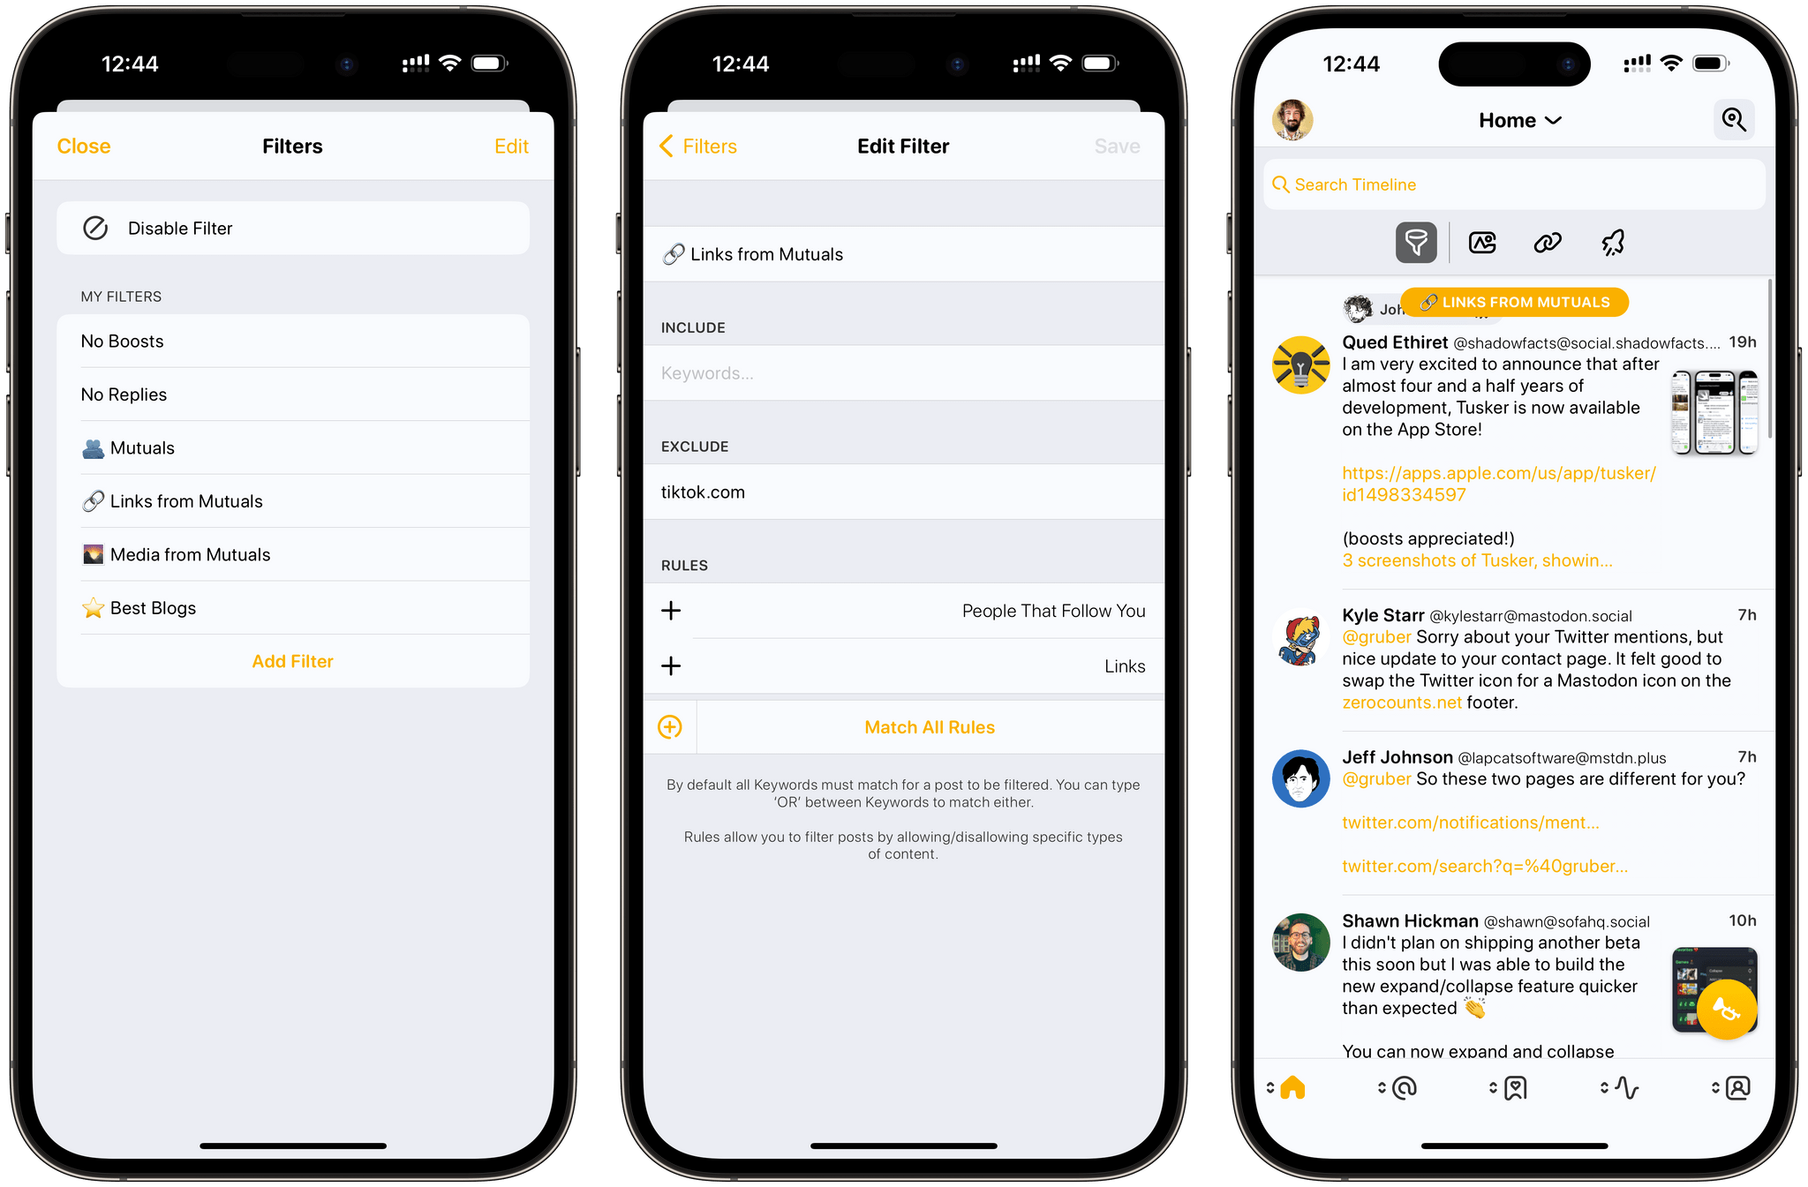
Task: Tap the rocket/boost icon in toolbar
Action: (x=1613, y=243)
